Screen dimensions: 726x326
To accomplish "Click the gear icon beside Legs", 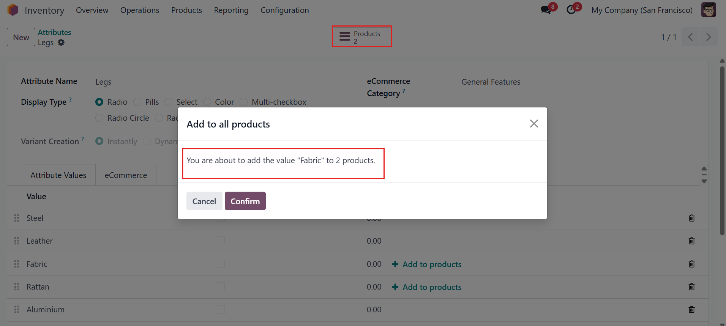I will tap(61, 43).
